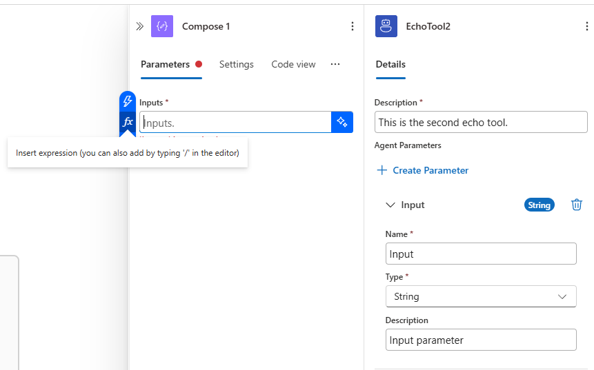Click the fx insert expression icon

(x=128, y=122)
